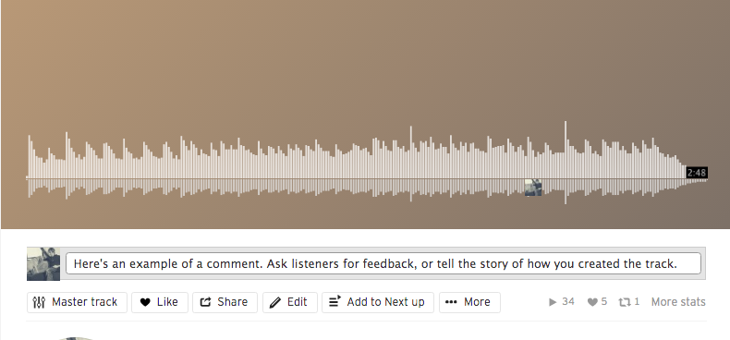Viewport: 730px width, 340px height.
Task: Click the likes heart icon showing 5
Action: 592,303
